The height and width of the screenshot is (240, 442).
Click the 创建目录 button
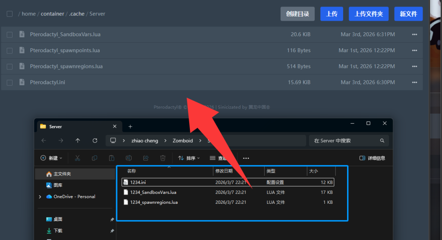[297, 14]
